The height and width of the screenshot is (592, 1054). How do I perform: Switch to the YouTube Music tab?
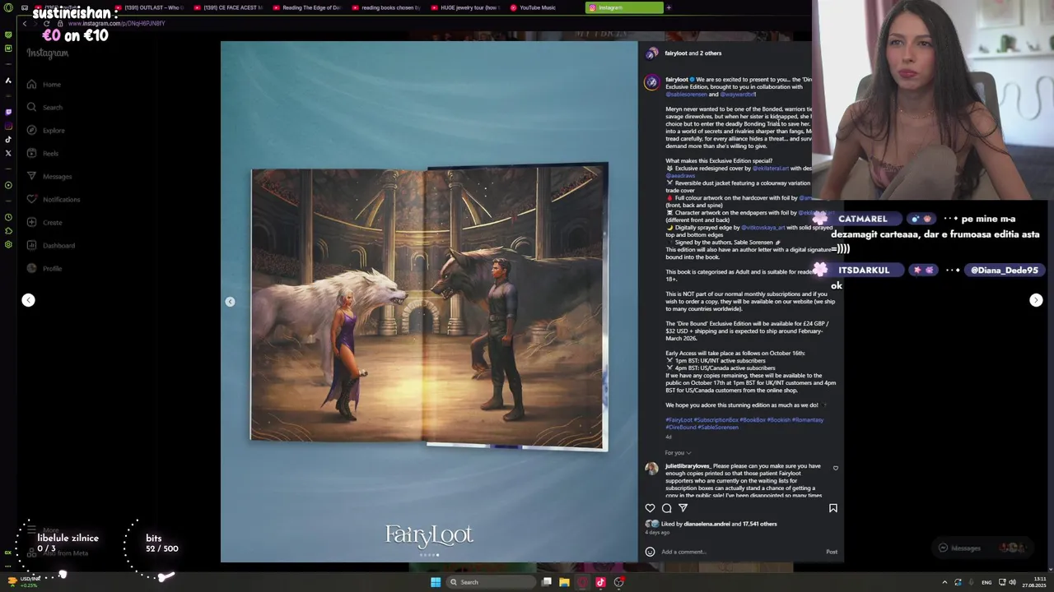click(x=543, y=7)
